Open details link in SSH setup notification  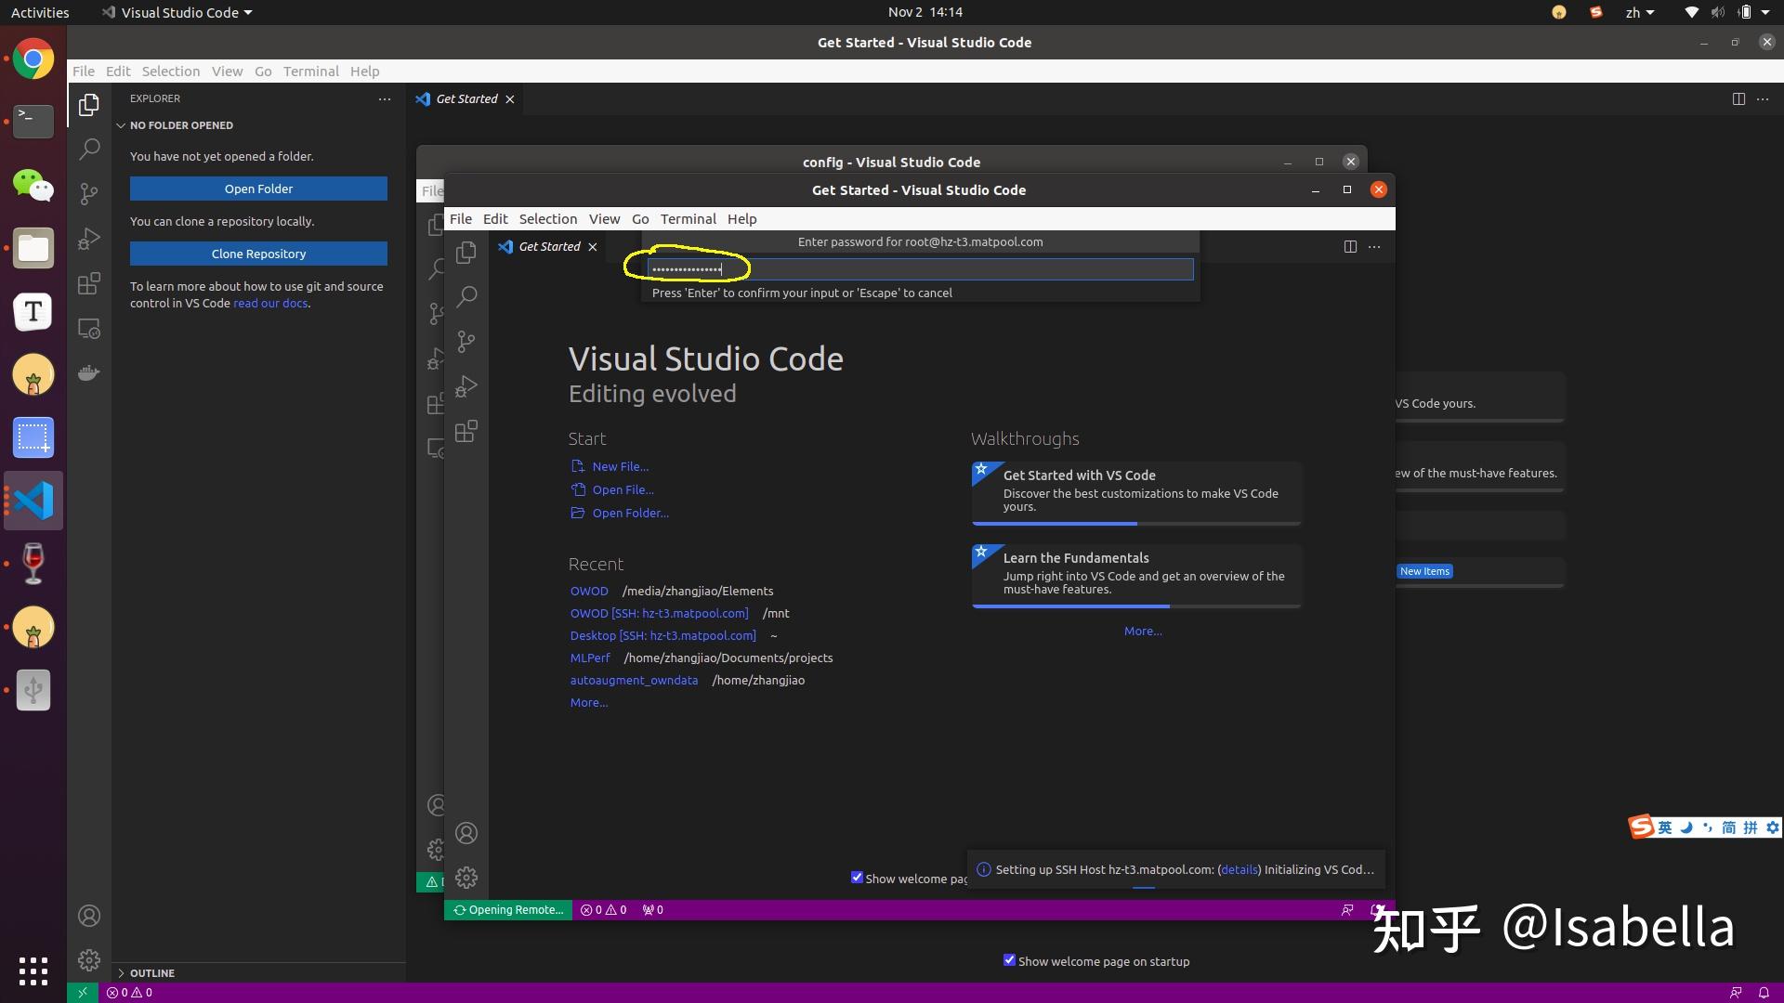click(1240, 870)
